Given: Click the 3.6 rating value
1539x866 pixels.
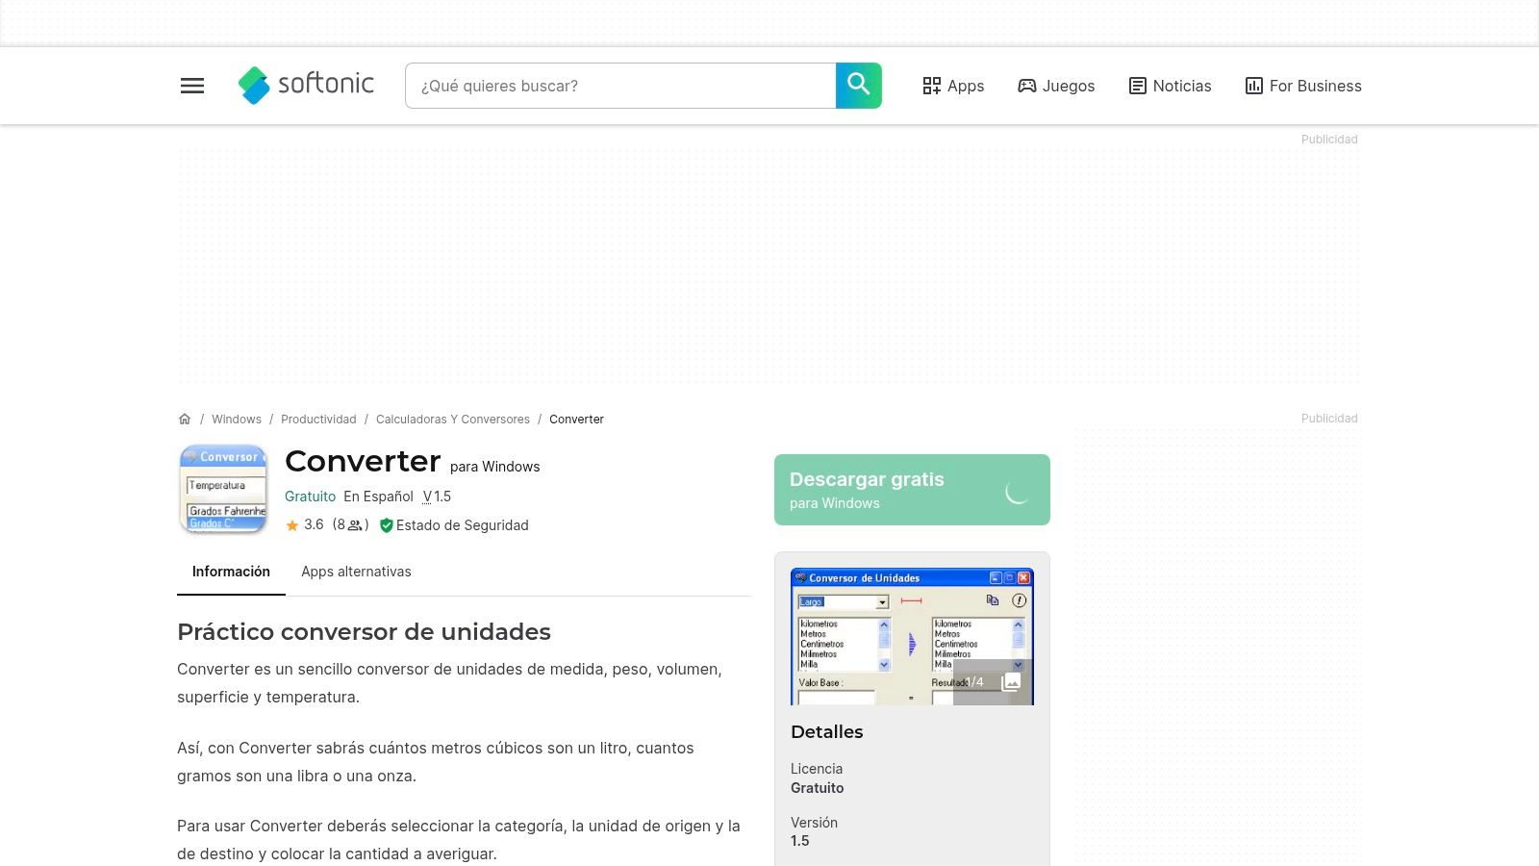Looking at the screenshot, I should point(314,525).
